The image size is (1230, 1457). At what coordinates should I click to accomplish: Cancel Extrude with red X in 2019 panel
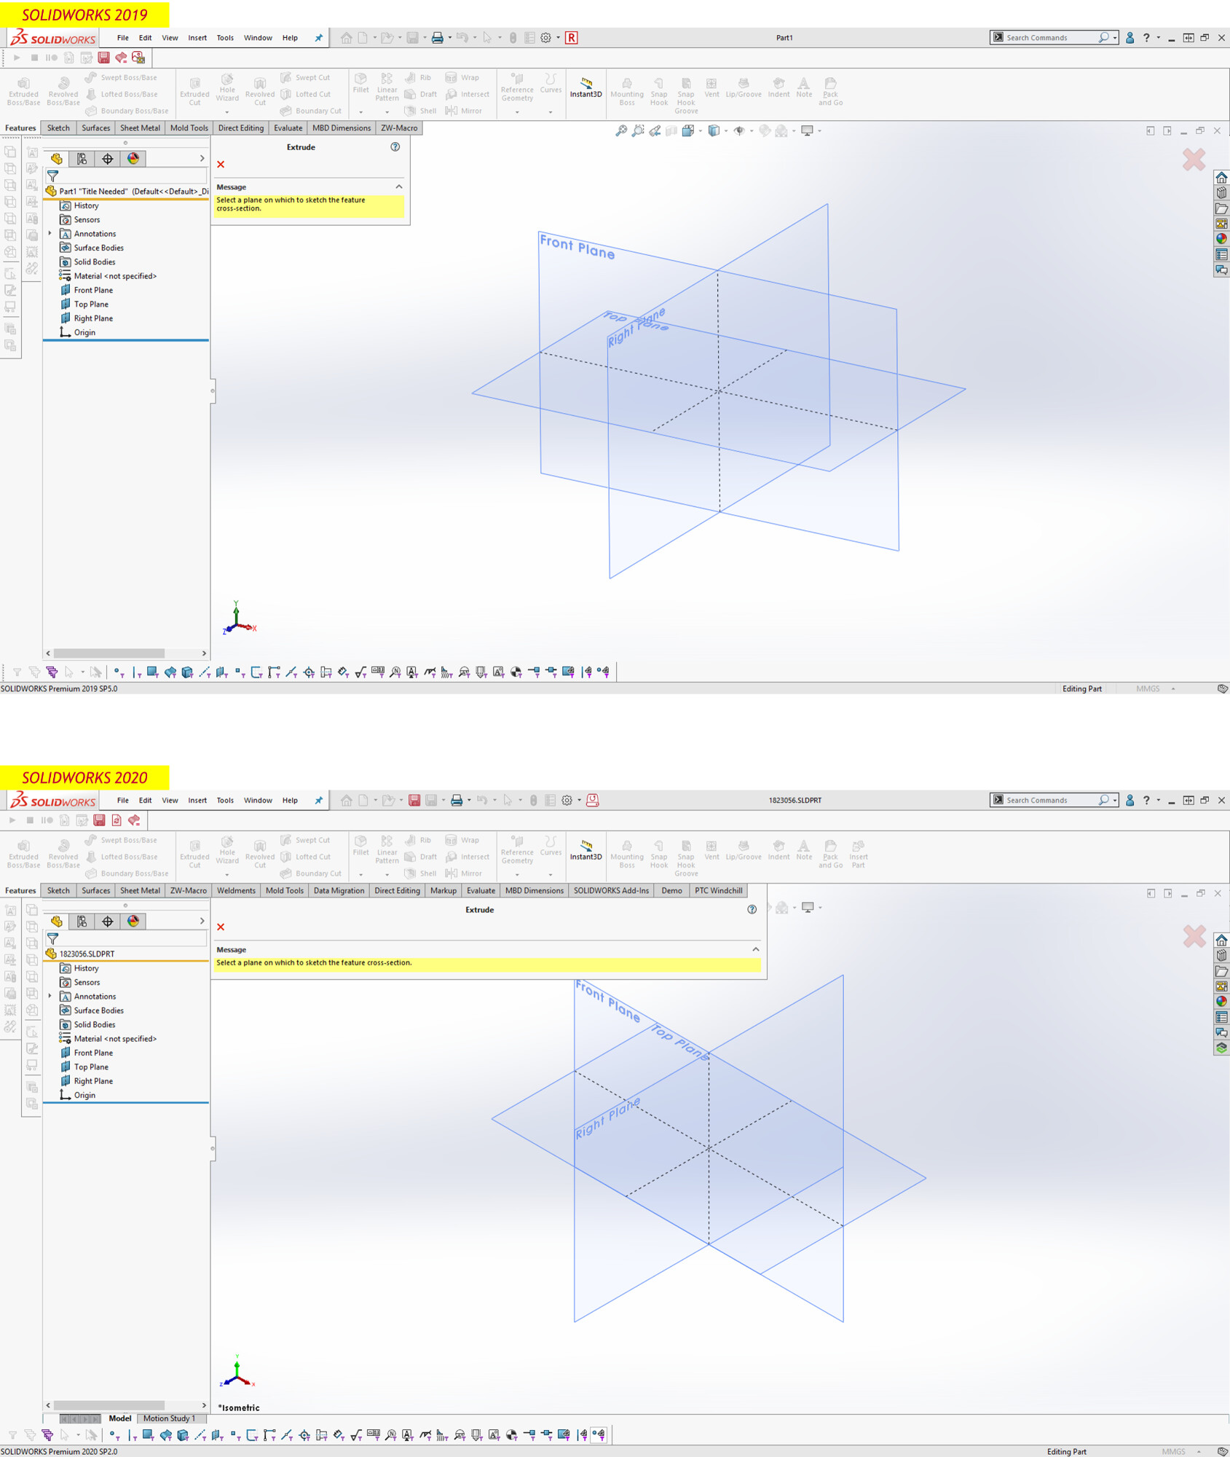pos(221,165)
